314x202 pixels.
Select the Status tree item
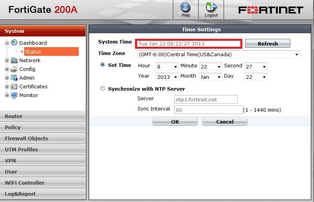coord(51,51)
